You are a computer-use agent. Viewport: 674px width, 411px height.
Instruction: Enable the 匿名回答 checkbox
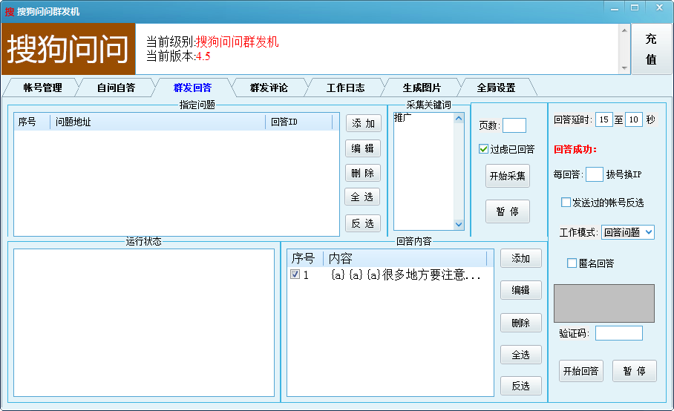572,263
